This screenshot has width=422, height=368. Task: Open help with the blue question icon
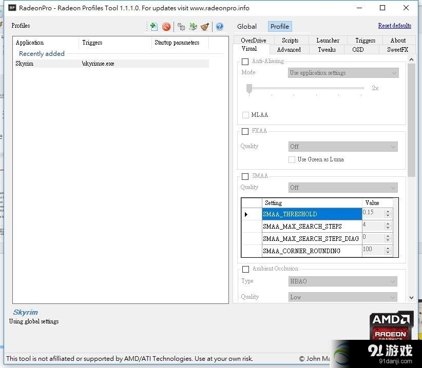[x=220, y=26]
